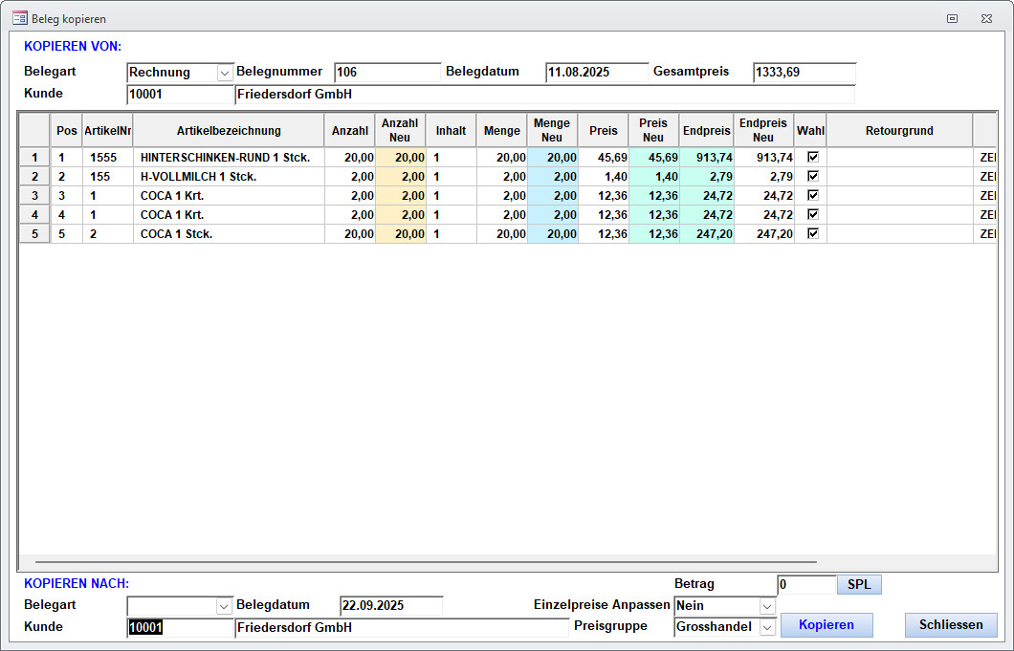This screenshot has height=651, width=1014.
Task: Click the Beleg kopieren form icon in title bar
Action: [x=19, y=18]
